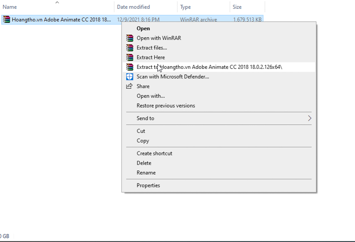Screen dimensions: 355x242
Task: Select Cut from context menu
Action: (x=141, y=131)
